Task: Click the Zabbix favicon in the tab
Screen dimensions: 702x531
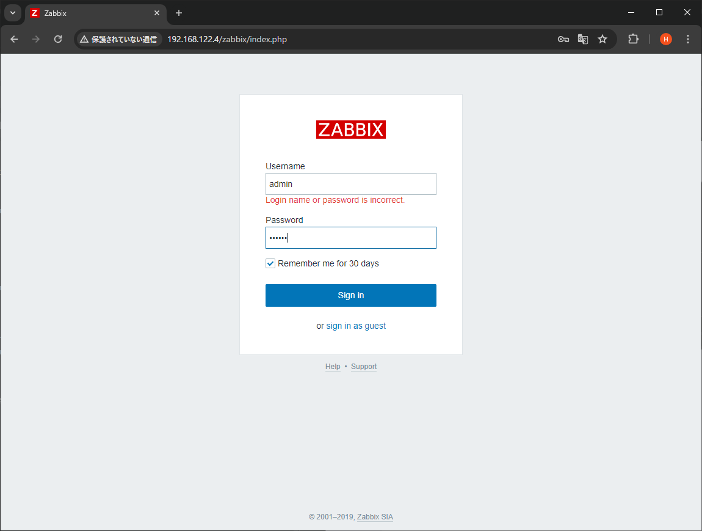Action: pyautogui.click(x=34, y=13)
